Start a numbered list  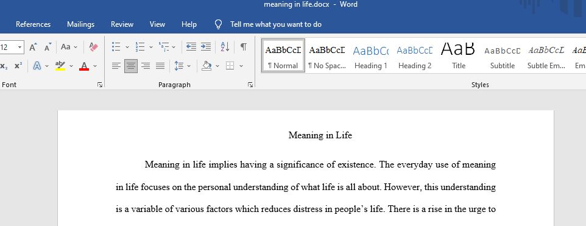(140, 47)
